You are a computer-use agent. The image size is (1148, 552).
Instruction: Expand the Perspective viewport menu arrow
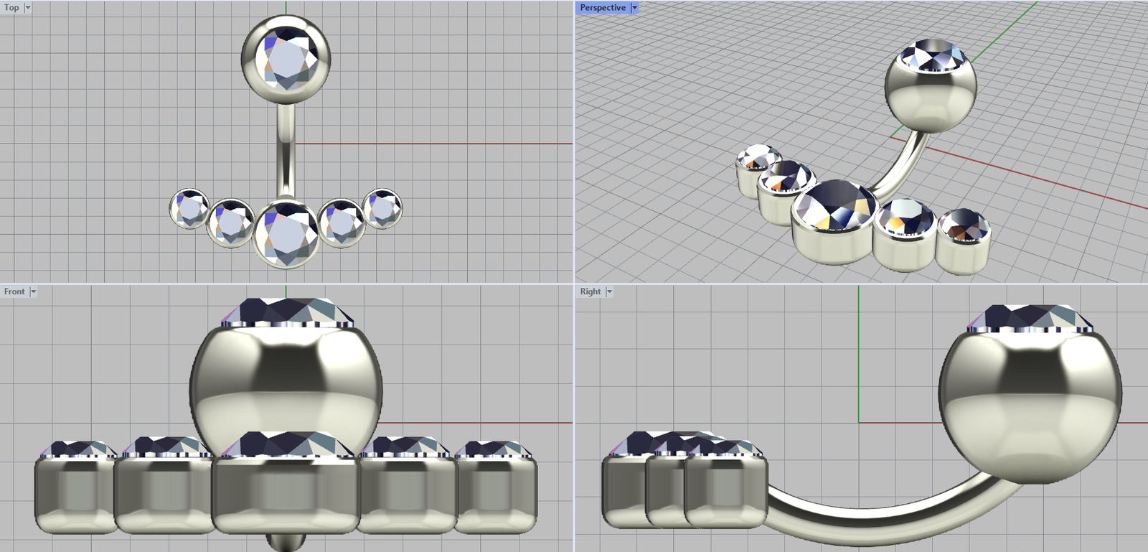click(x=634, y=8)
